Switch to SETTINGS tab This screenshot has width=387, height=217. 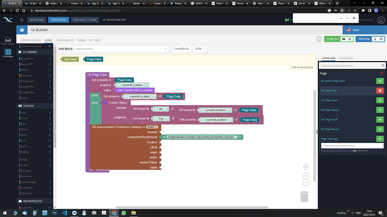[95, 40]
